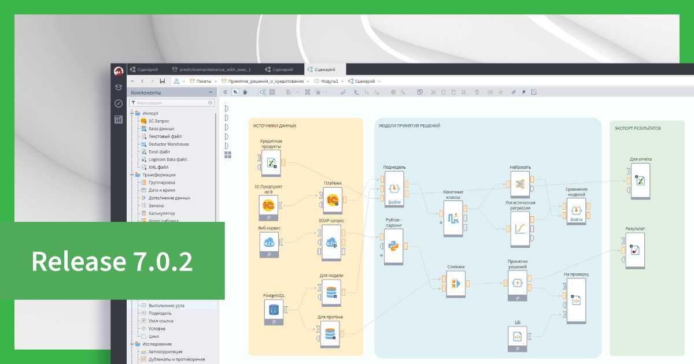The width and height of the screenshot is (694, 364).
Task: Click the save diskette icon
Action: click(x=163, y=81)
